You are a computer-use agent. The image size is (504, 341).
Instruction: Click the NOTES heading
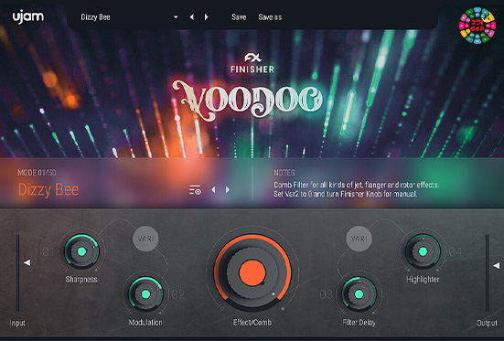[284, 173]
